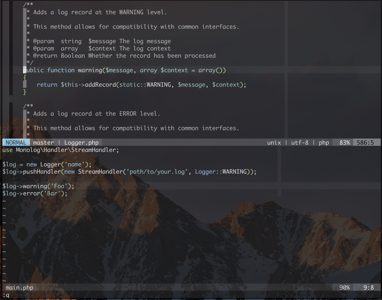Click the 'path/to/your.log' string literal
The height and width of the screenshot is (300, 382).
pos(157,172)
